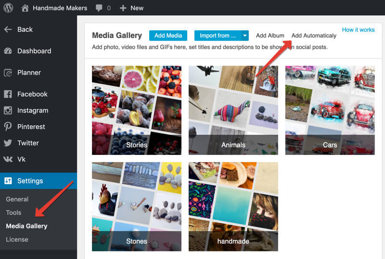Screen dimensions: 385x259
Task: Click the Pinterest logo icon
Action: pos(8,127)
